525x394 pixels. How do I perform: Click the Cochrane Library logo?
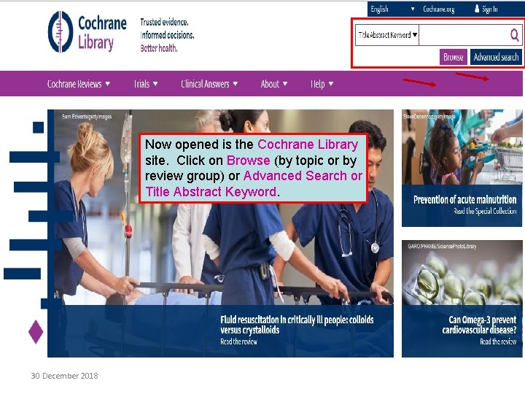[x=87, y=32]
